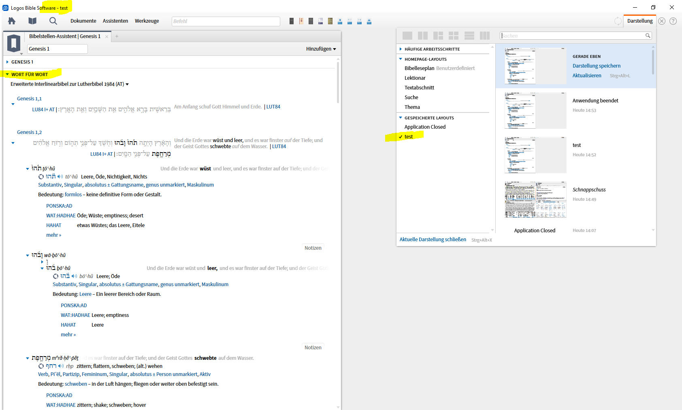Collapse GESPEICHERTE LAYOUTS section
Viewport: 682px width, 410px height.
[x=401, y=118]
